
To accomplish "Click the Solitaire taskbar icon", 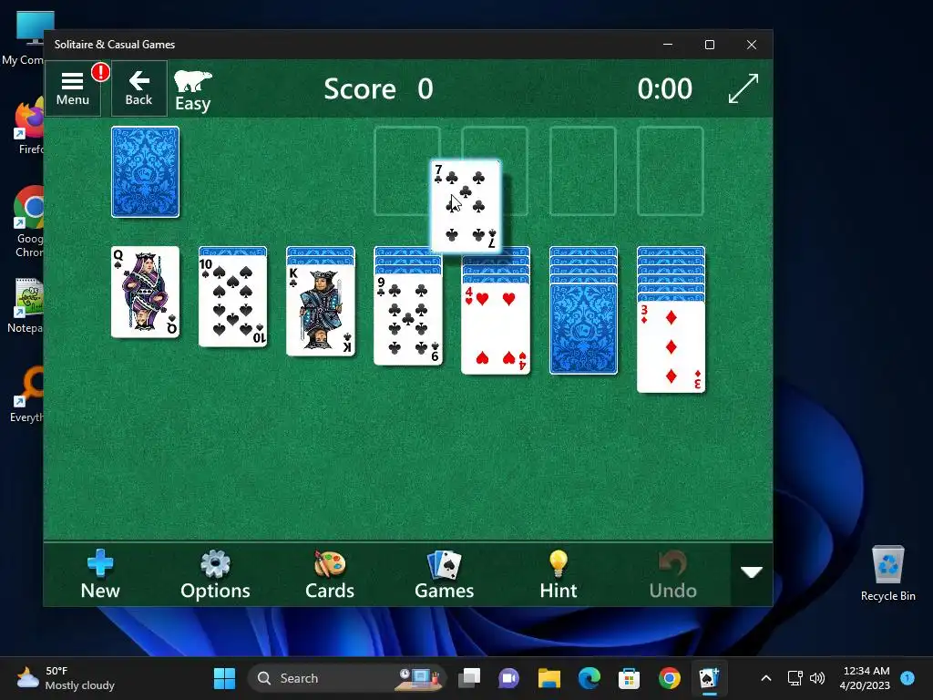I will click(x=709, y=678).
